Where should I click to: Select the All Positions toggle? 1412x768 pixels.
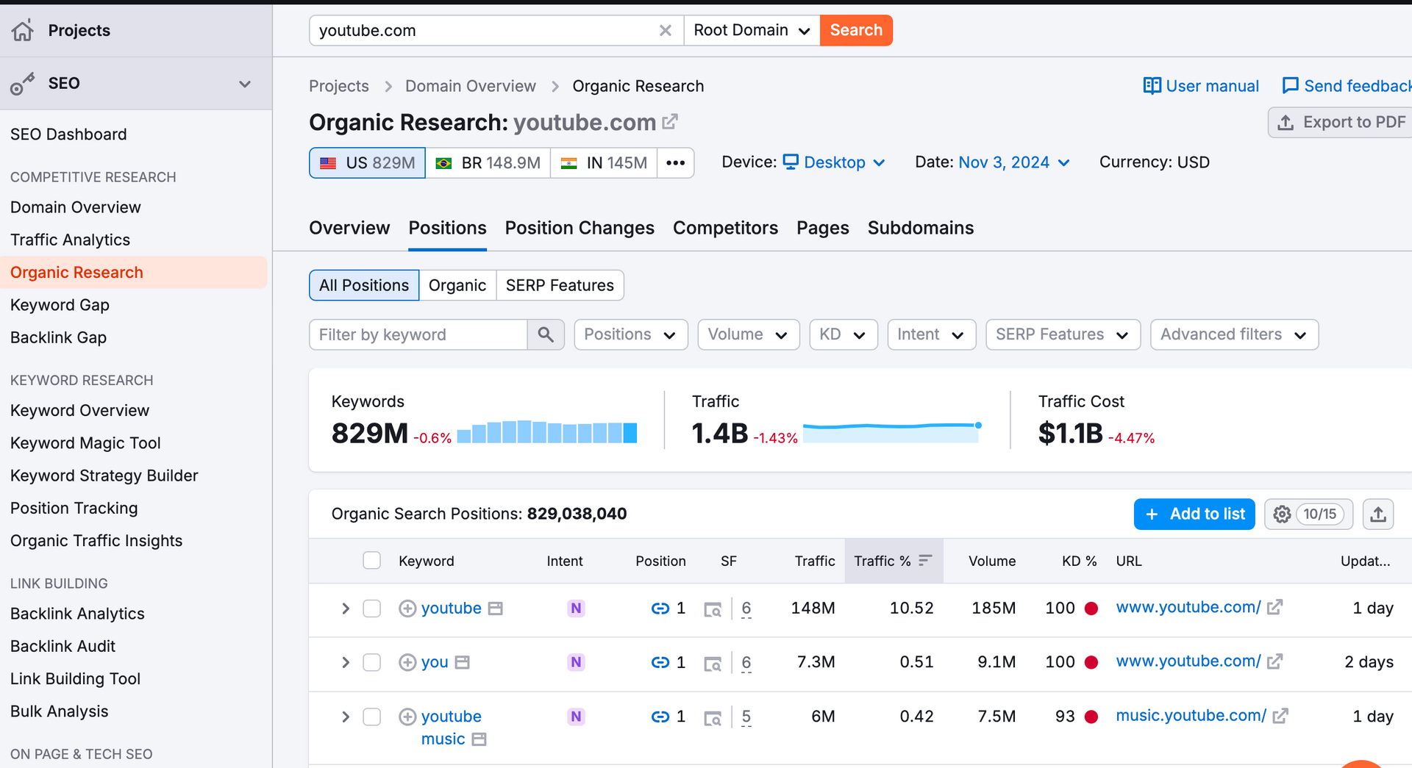click(364, 285)
